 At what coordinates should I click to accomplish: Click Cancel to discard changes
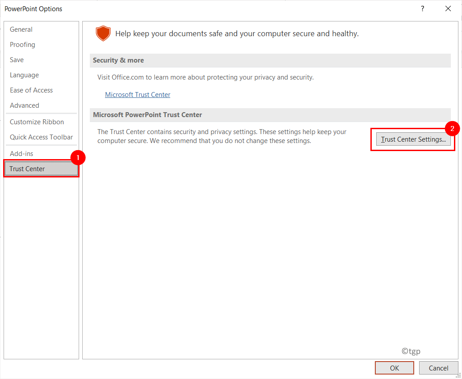(x=438, y=368)
